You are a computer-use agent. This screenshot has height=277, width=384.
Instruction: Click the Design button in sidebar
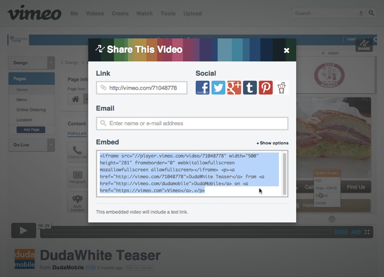click(x=28, y=63)
